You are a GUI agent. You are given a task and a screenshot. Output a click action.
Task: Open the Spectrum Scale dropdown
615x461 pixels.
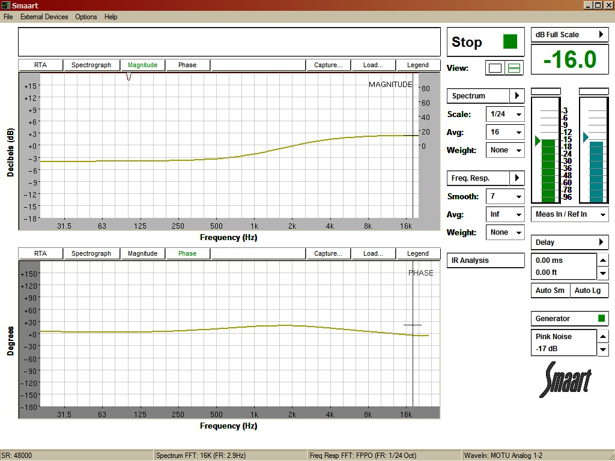tap(504, 115)
